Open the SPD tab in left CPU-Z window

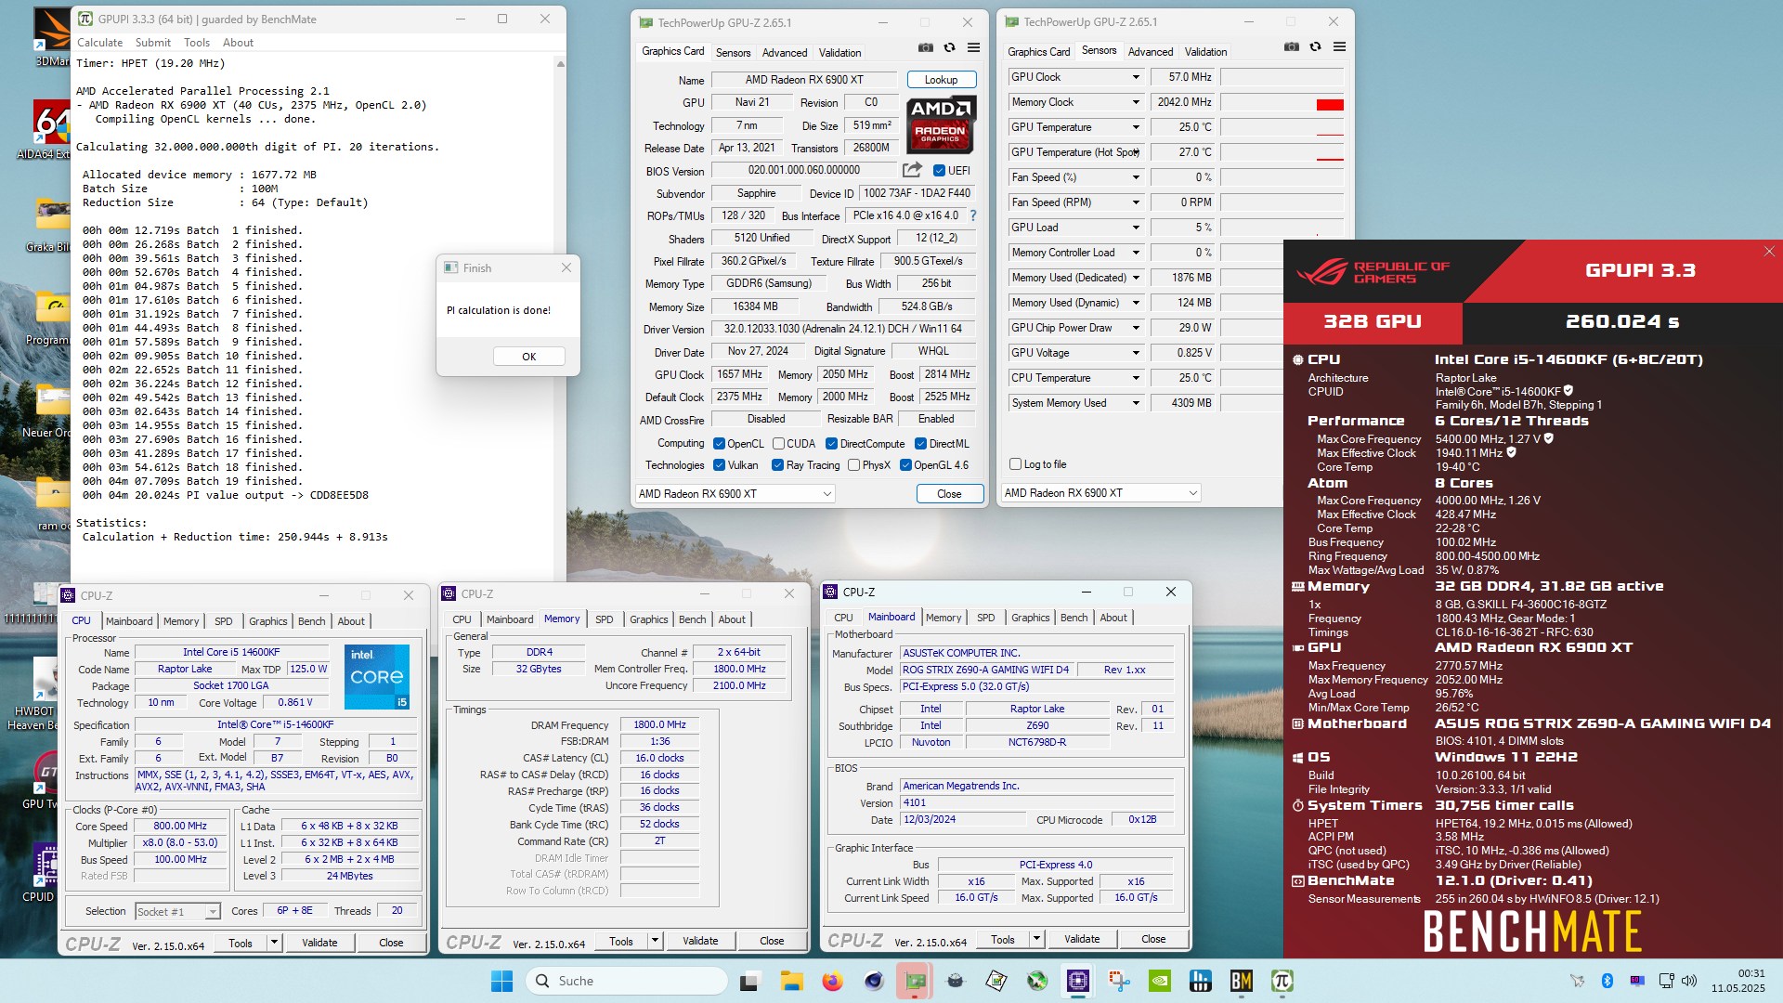224,621
